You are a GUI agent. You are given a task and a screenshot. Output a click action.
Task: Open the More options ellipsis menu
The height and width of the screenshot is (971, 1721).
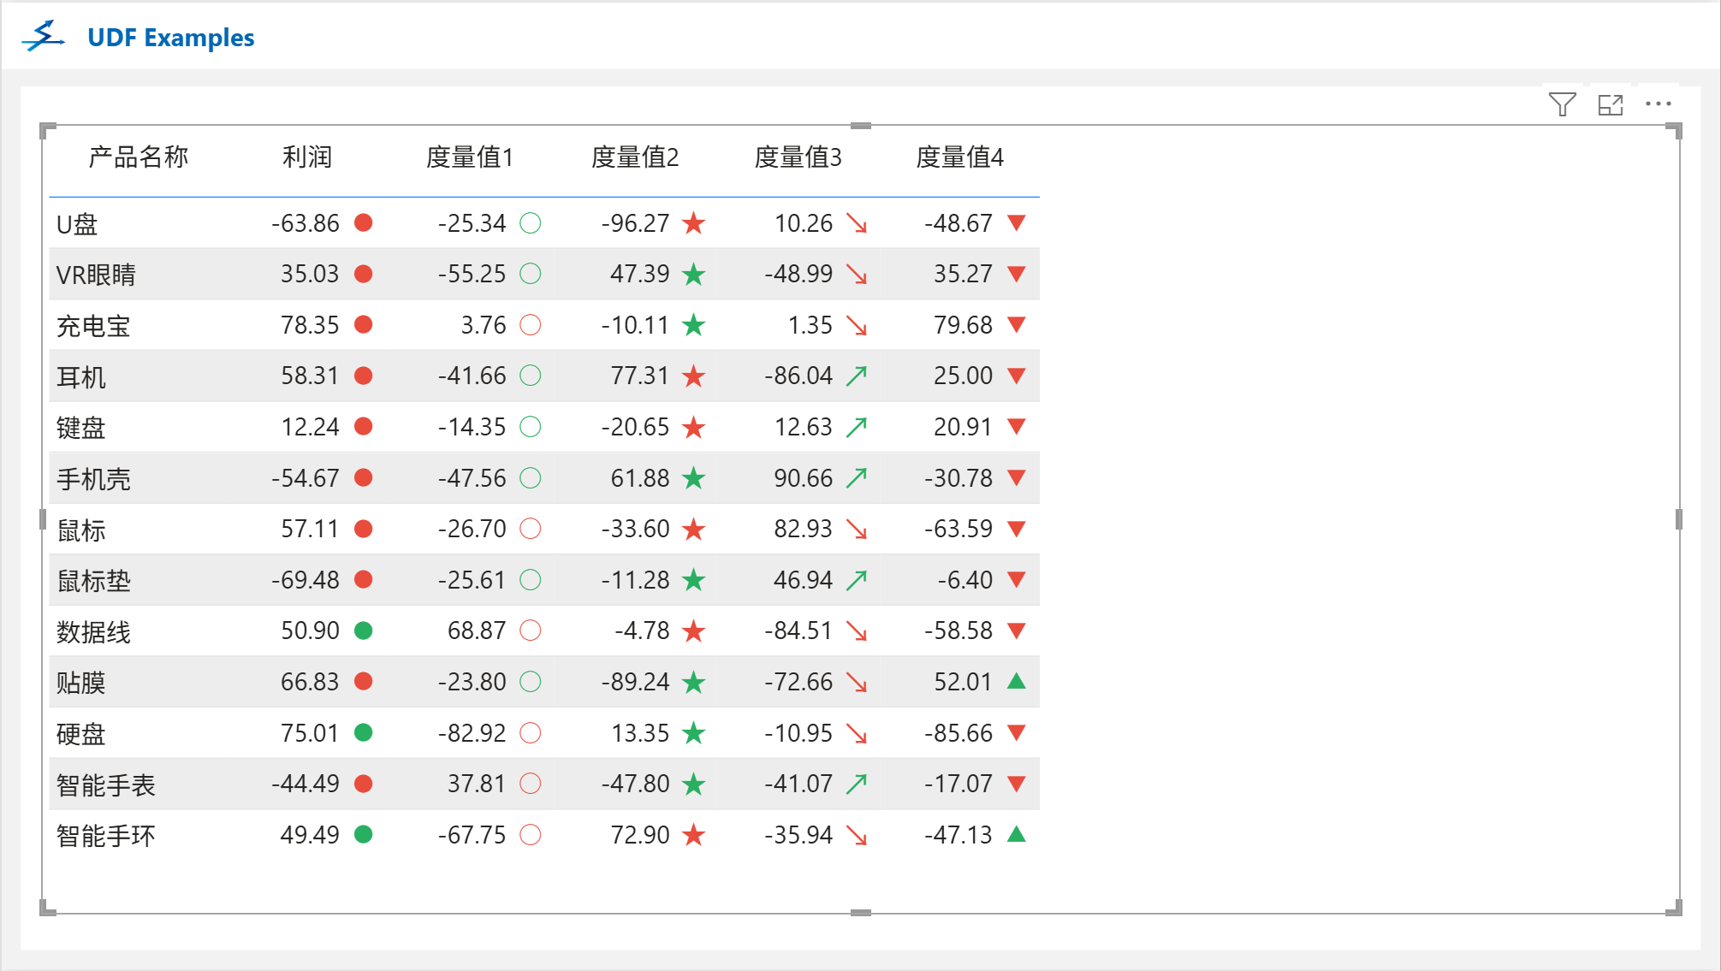[x=1658, y=104]
